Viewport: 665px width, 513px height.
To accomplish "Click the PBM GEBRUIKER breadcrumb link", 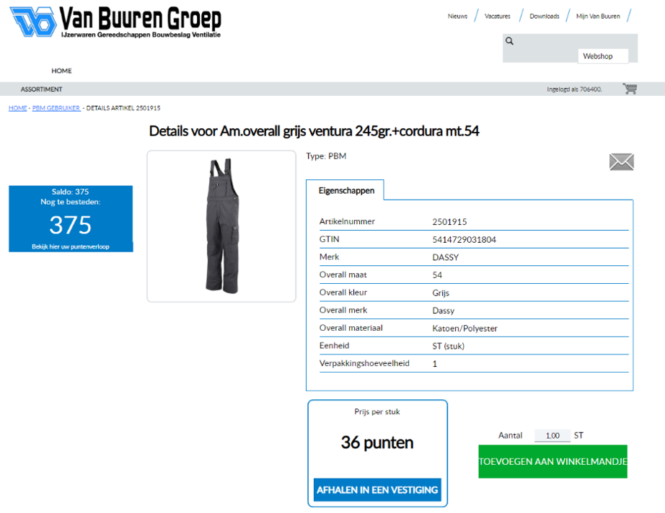I will point(56,108).
